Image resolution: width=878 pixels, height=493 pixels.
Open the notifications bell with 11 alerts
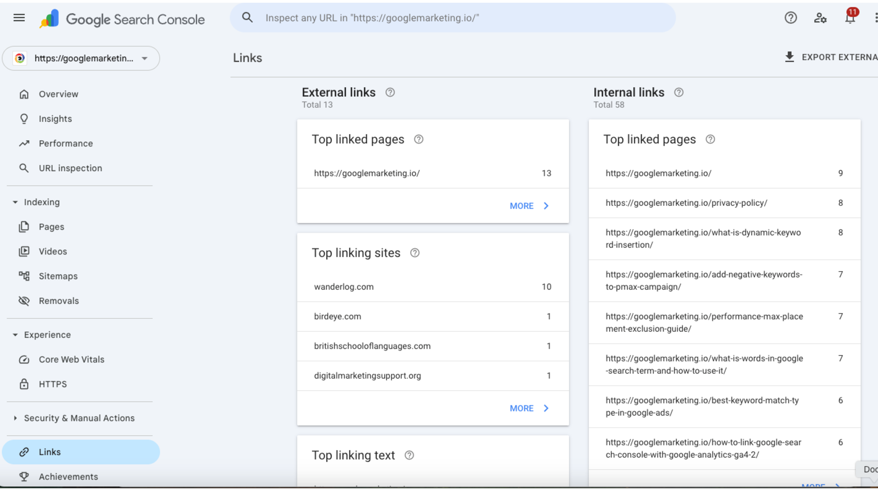point(850,18)
